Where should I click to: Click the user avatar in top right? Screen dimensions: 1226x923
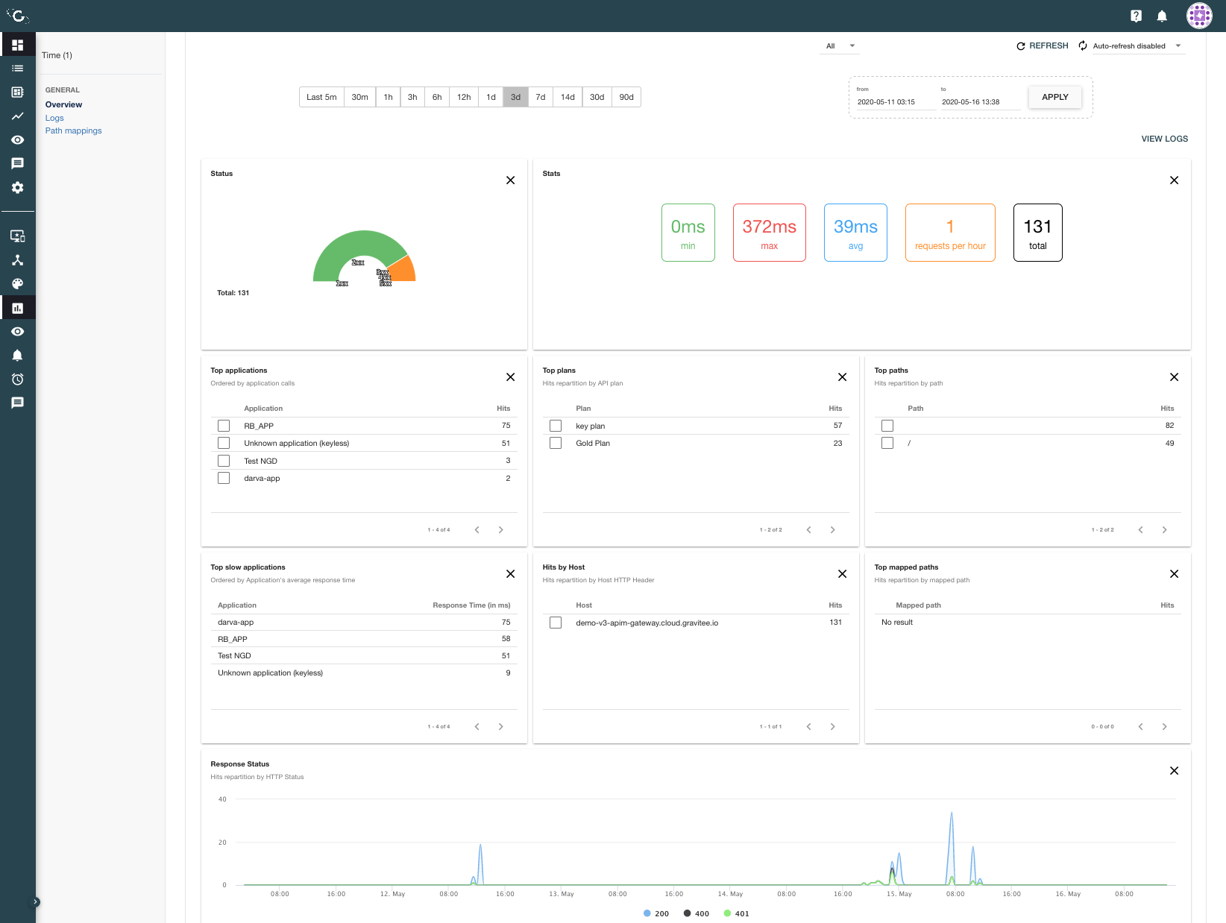pyautogui.click(x=1198, y=16)
